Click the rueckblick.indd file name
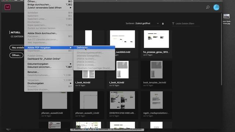 pos(123,52)
